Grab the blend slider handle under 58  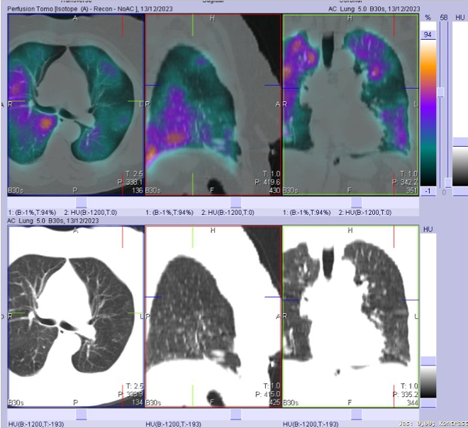440,92
